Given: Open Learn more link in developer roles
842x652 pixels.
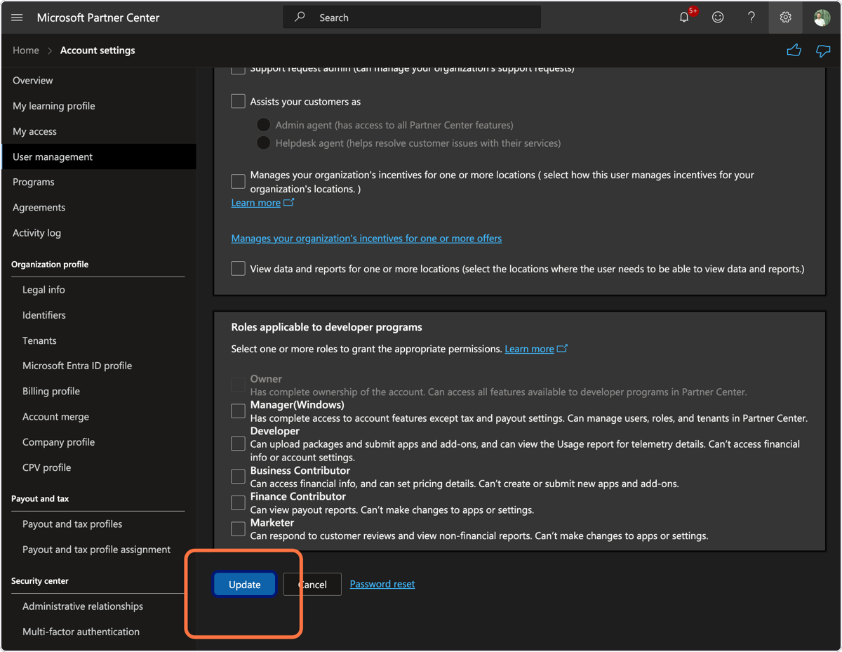Looking at the screenshot, I should point(530,348).
